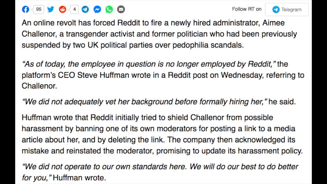
Task: Share the article on Reddit
Action: point(62,9)
